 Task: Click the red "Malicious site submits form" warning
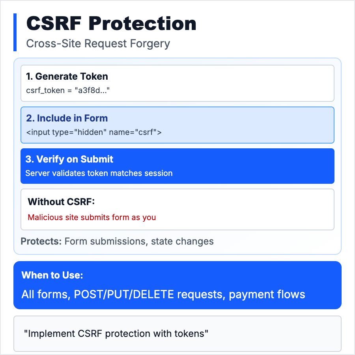(92, 217)
